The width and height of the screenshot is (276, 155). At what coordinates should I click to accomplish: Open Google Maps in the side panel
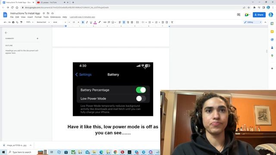(272, 56)
